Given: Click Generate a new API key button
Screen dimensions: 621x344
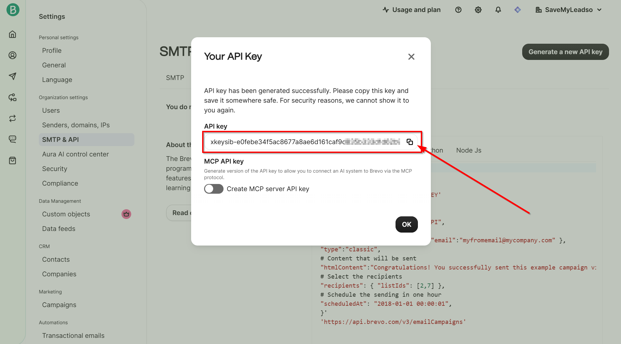Looking at the screenshot, I should point(565,52).
